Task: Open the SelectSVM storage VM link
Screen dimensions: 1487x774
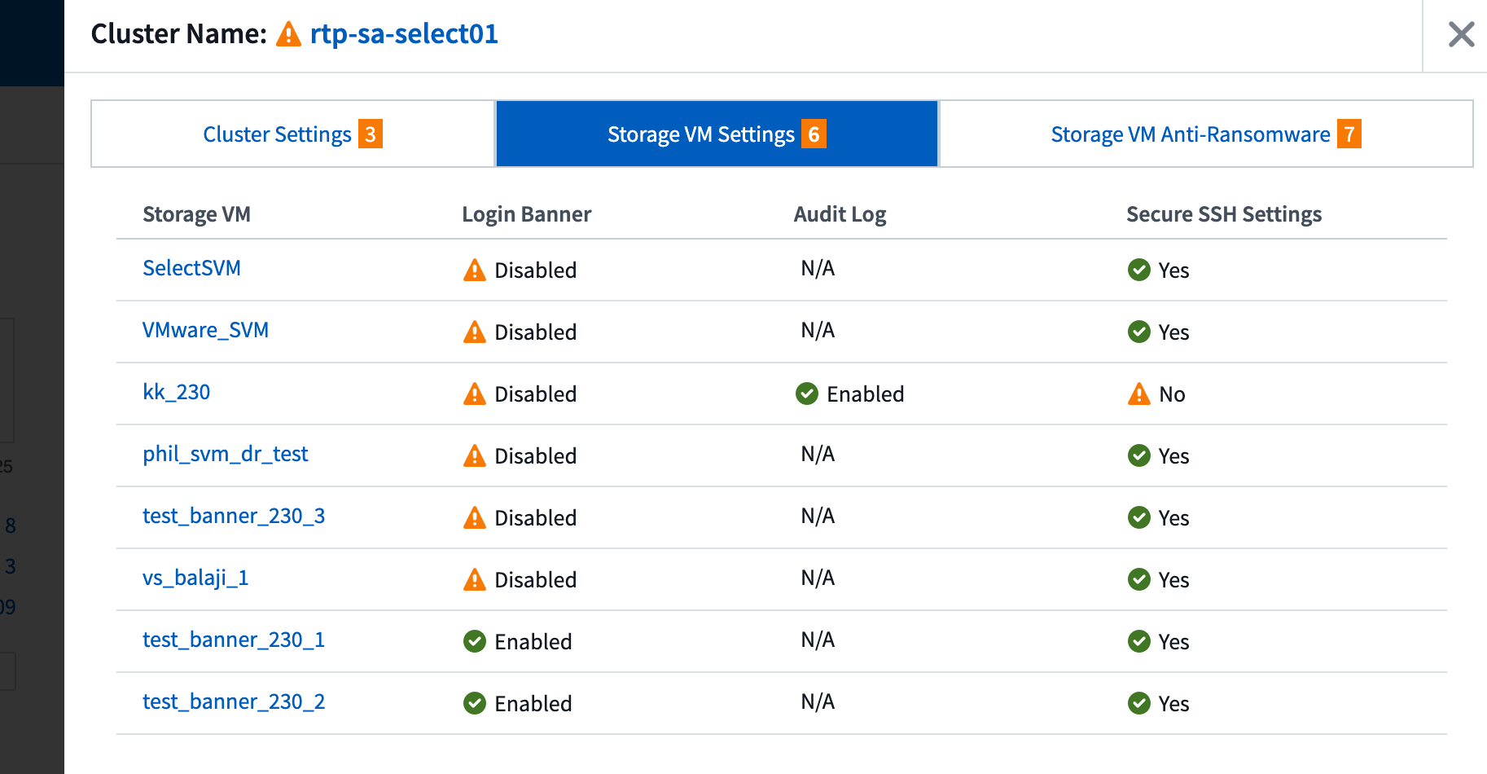Action: tap(191, 268)
